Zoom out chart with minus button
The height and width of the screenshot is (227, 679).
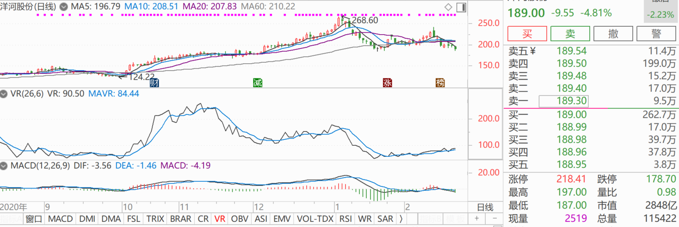(x=494, y=218)
